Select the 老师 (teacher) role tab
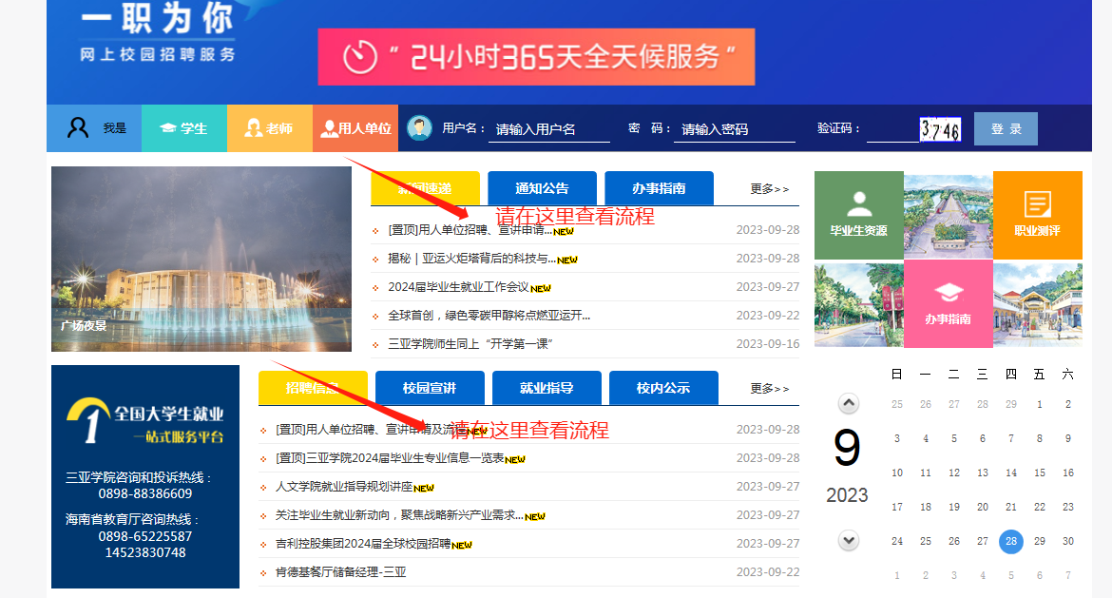The width and height of the screenshot is (1112, 598). (x=270, y=128)
